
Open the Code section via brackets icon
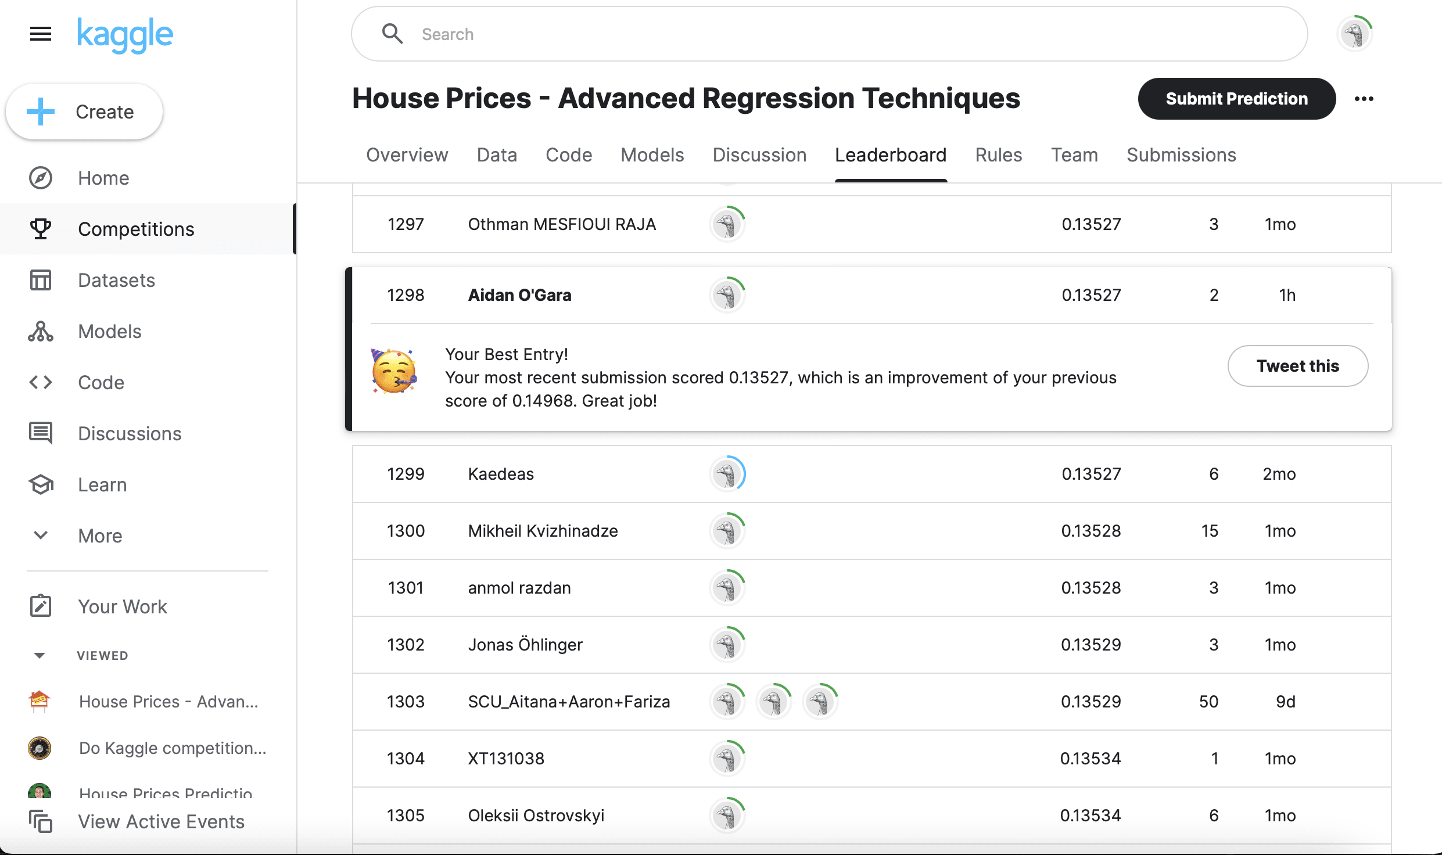(x=40, y=382)
